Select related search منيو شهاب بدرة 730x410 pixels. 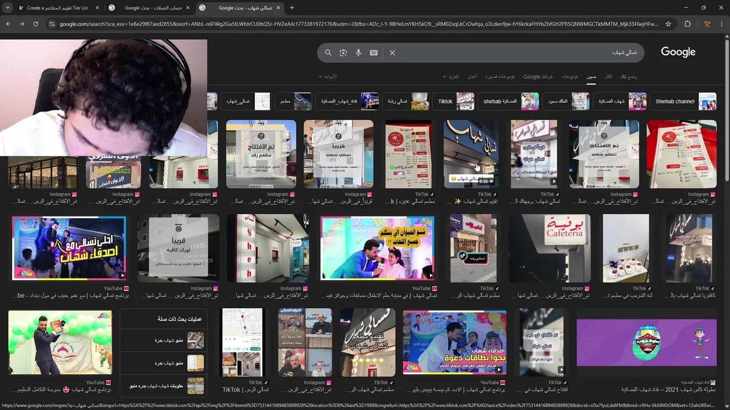(x=164, y=340)
